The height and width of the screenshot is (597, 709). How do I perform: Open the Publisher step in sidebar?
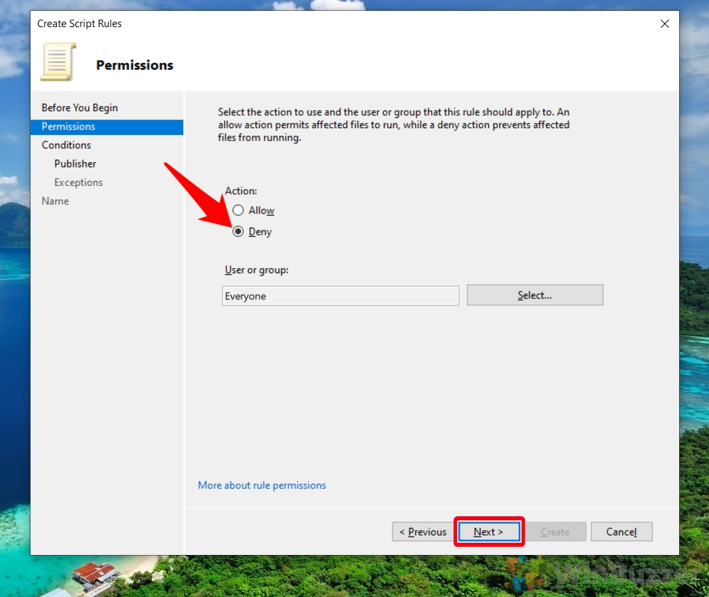click(75, 163)
